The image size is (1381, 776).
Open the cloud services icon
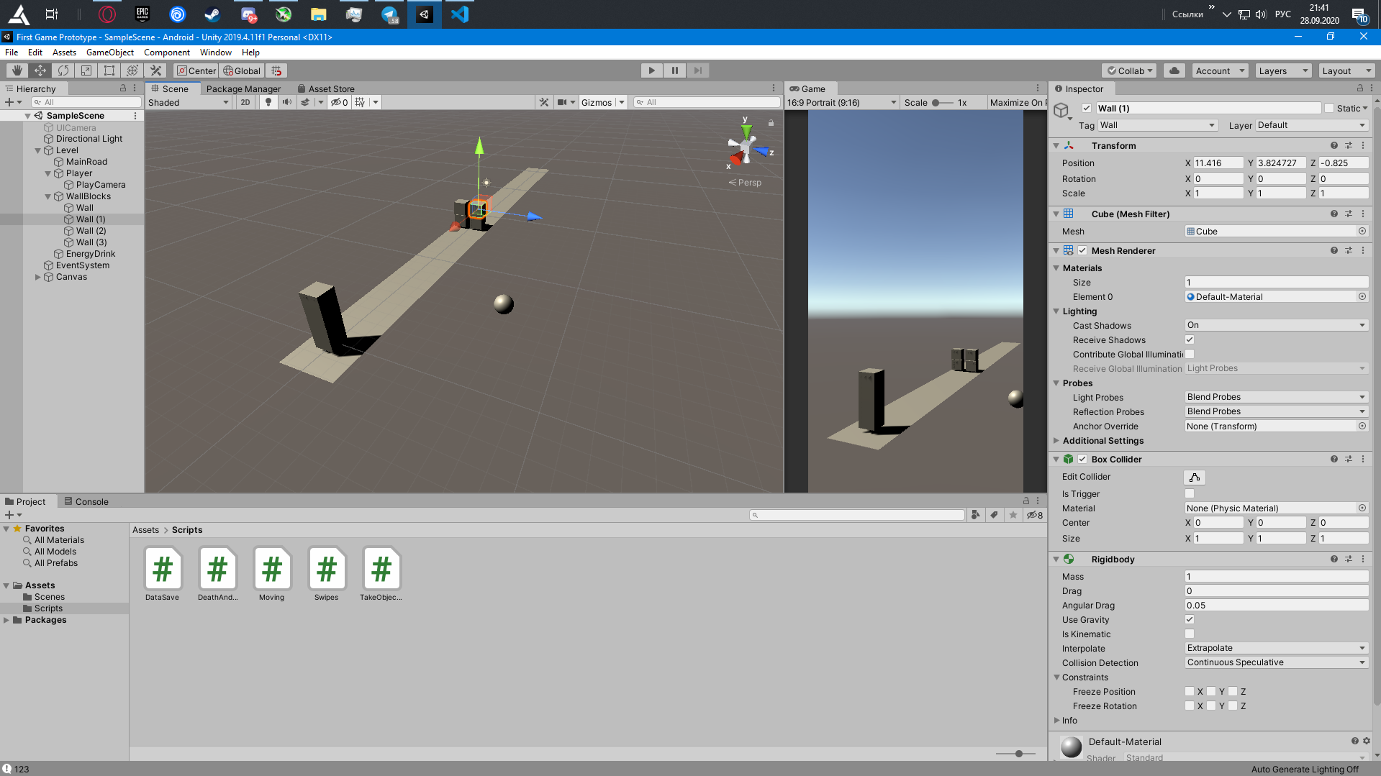[1174, 70]
